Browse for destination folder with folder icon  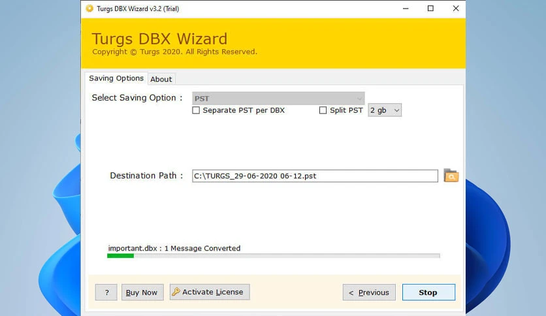pyautogui.click(x=451, y=176)
